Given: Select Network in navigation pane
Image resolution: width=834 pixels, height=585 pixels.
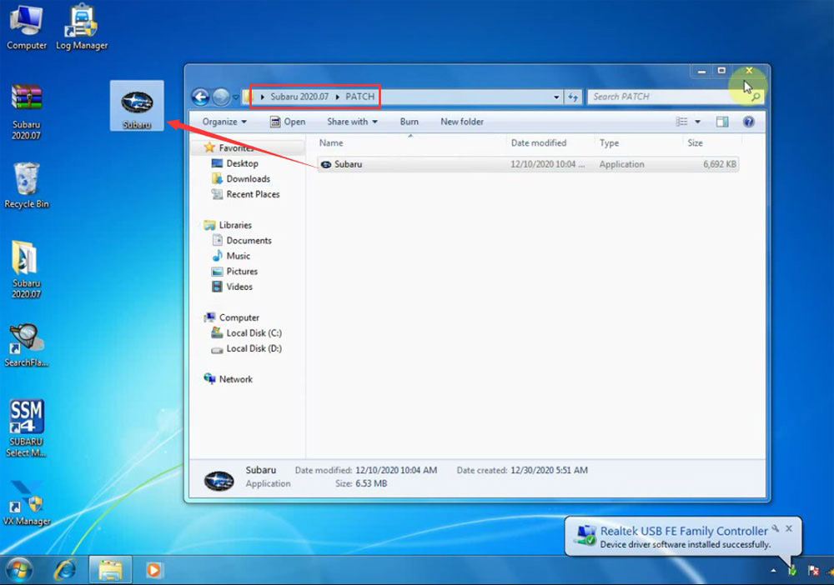Looking at the screenshot, I should tap(236, 379).
